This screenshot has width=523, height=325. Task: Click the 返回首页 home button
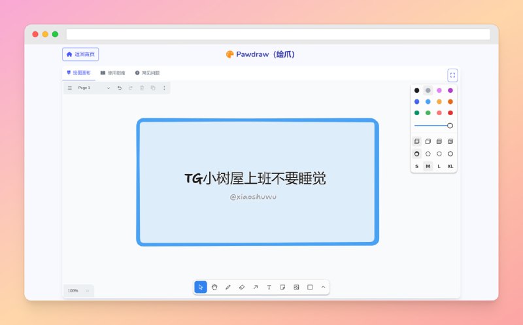[80, 54]
